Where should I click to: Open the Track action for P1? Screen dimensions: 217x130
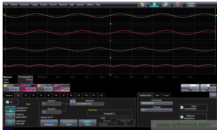pos(88,123)
